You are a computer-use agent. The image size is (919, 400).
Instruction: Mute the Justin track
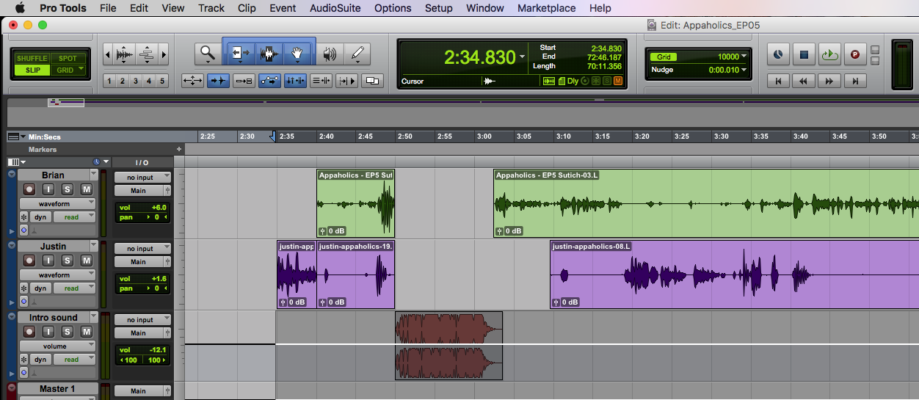[x=86, y=261]
